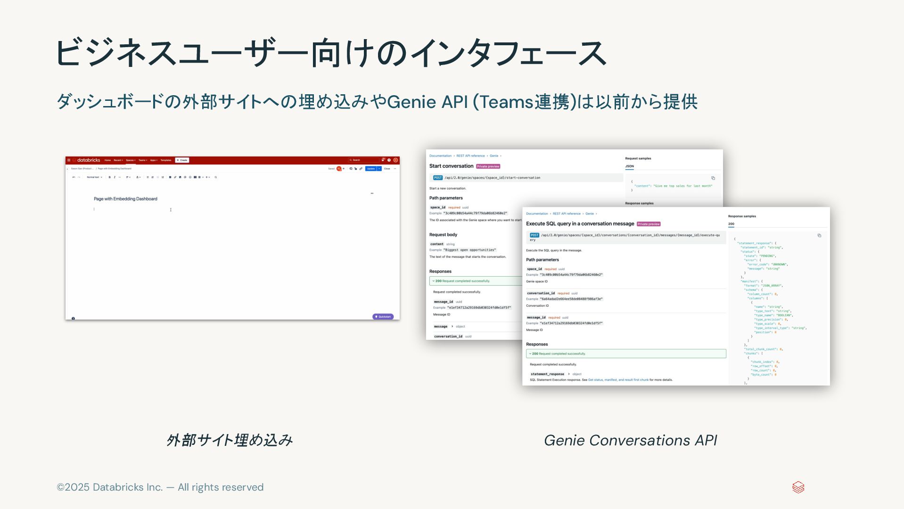Open the app switcher grid icon
This screenshot has width=904, height=509.
(x=69, y=160)
